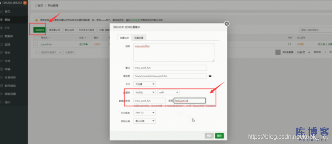
Task: Tick the checkbox beside the batch operation dropdown
Action: [36, 52]
